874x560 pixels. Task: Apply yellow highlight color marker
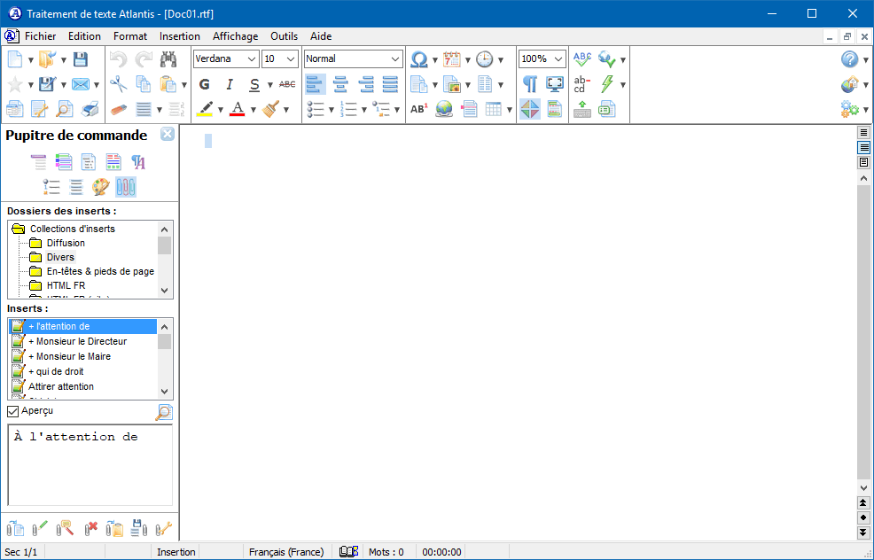[x=205, y=109]
